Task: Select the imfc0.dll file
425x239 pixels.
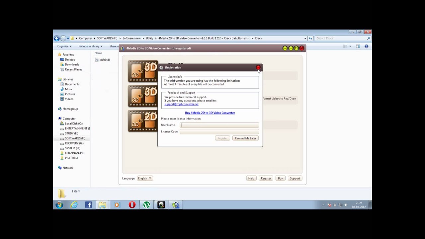Action: click(103, 60)
